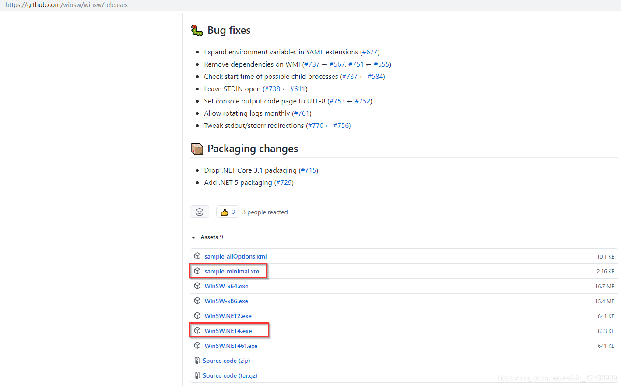Open #737 link in the WMI dependencies line

pos(312,64)
